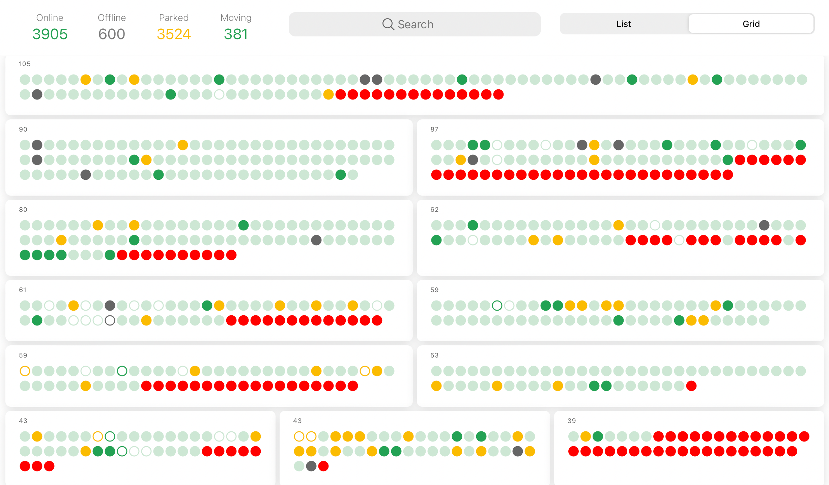
Task: Select the Grid view tab
Action: pos(751,24)
